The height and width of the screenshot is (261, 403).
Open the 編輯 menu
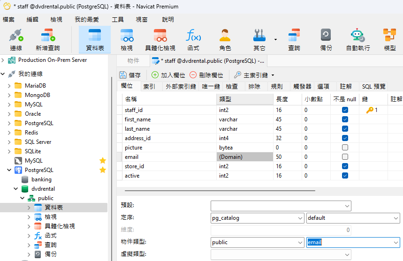tap(32, 20)
